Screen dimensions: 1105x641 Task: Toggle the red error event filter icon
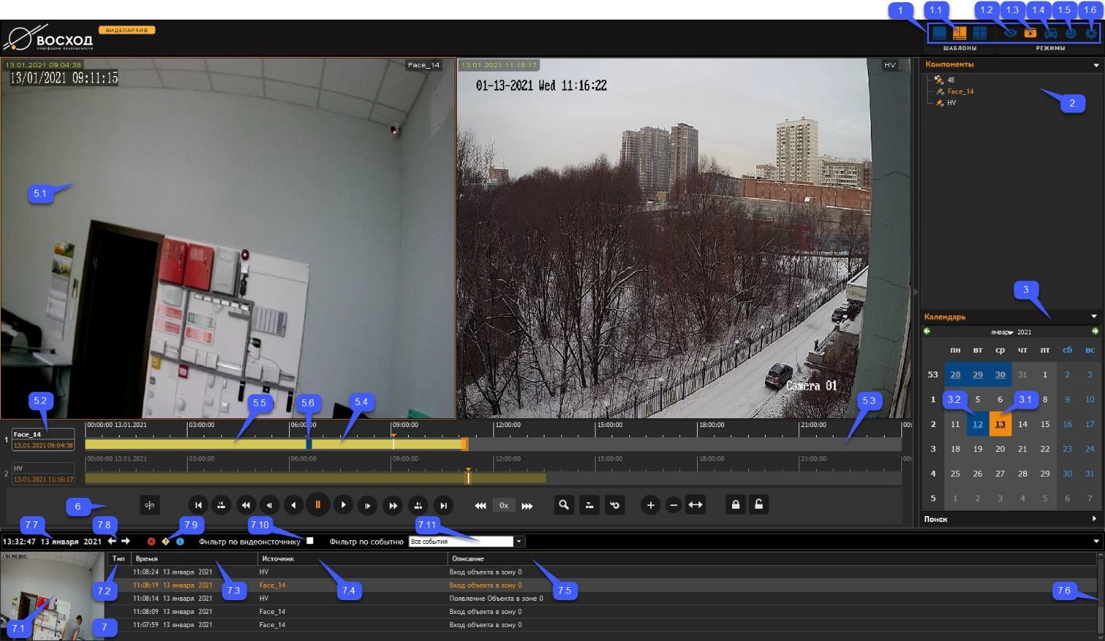[x=151, y=542]
